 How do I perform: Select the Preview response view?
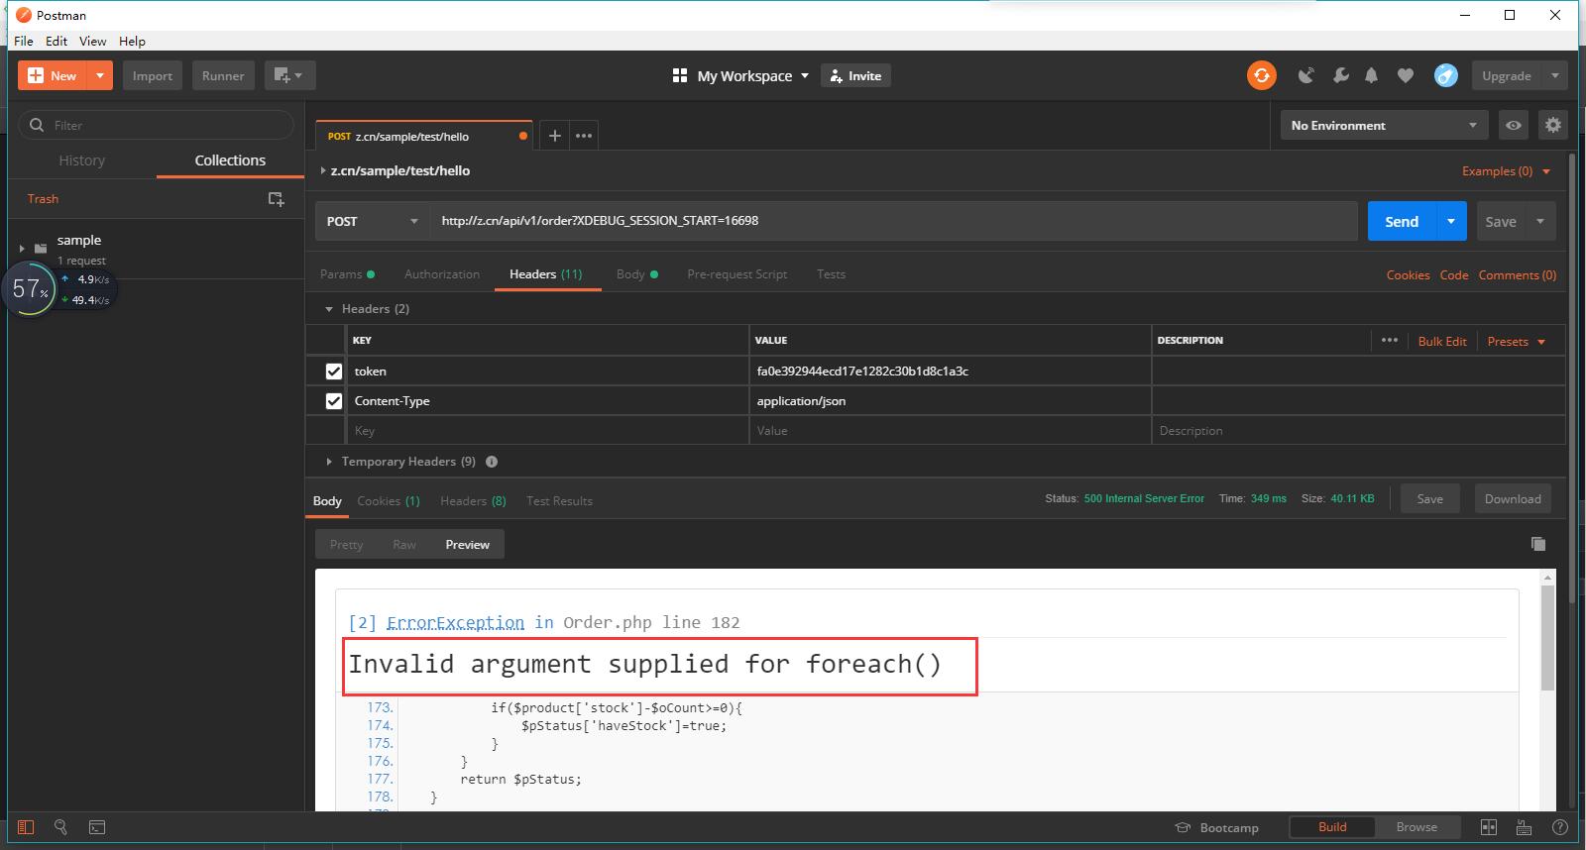[468, 544]
